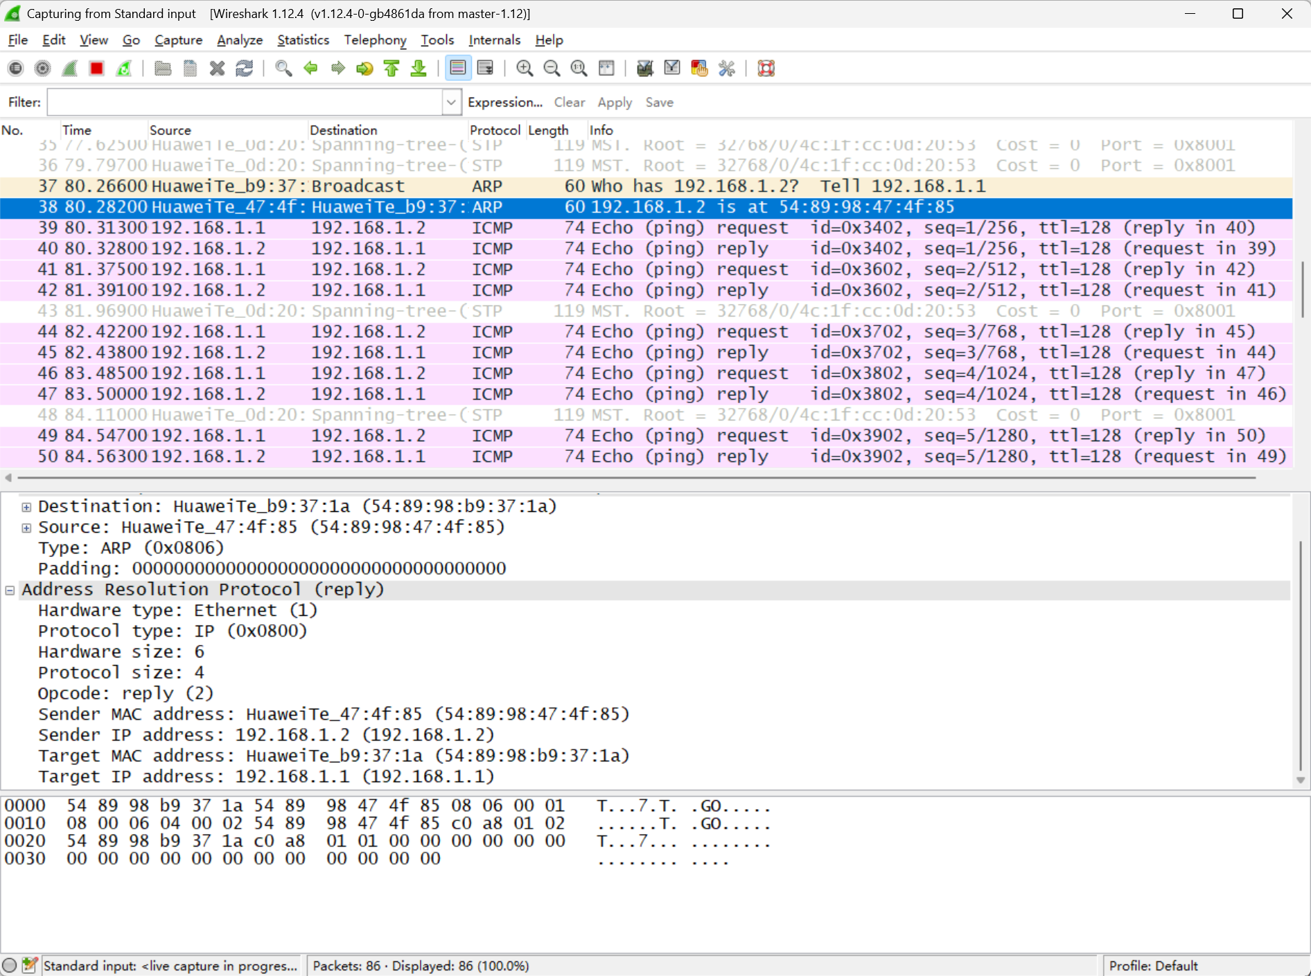Open the Capture menu
Screen dimensions: 1311x976
coord(178,40)
